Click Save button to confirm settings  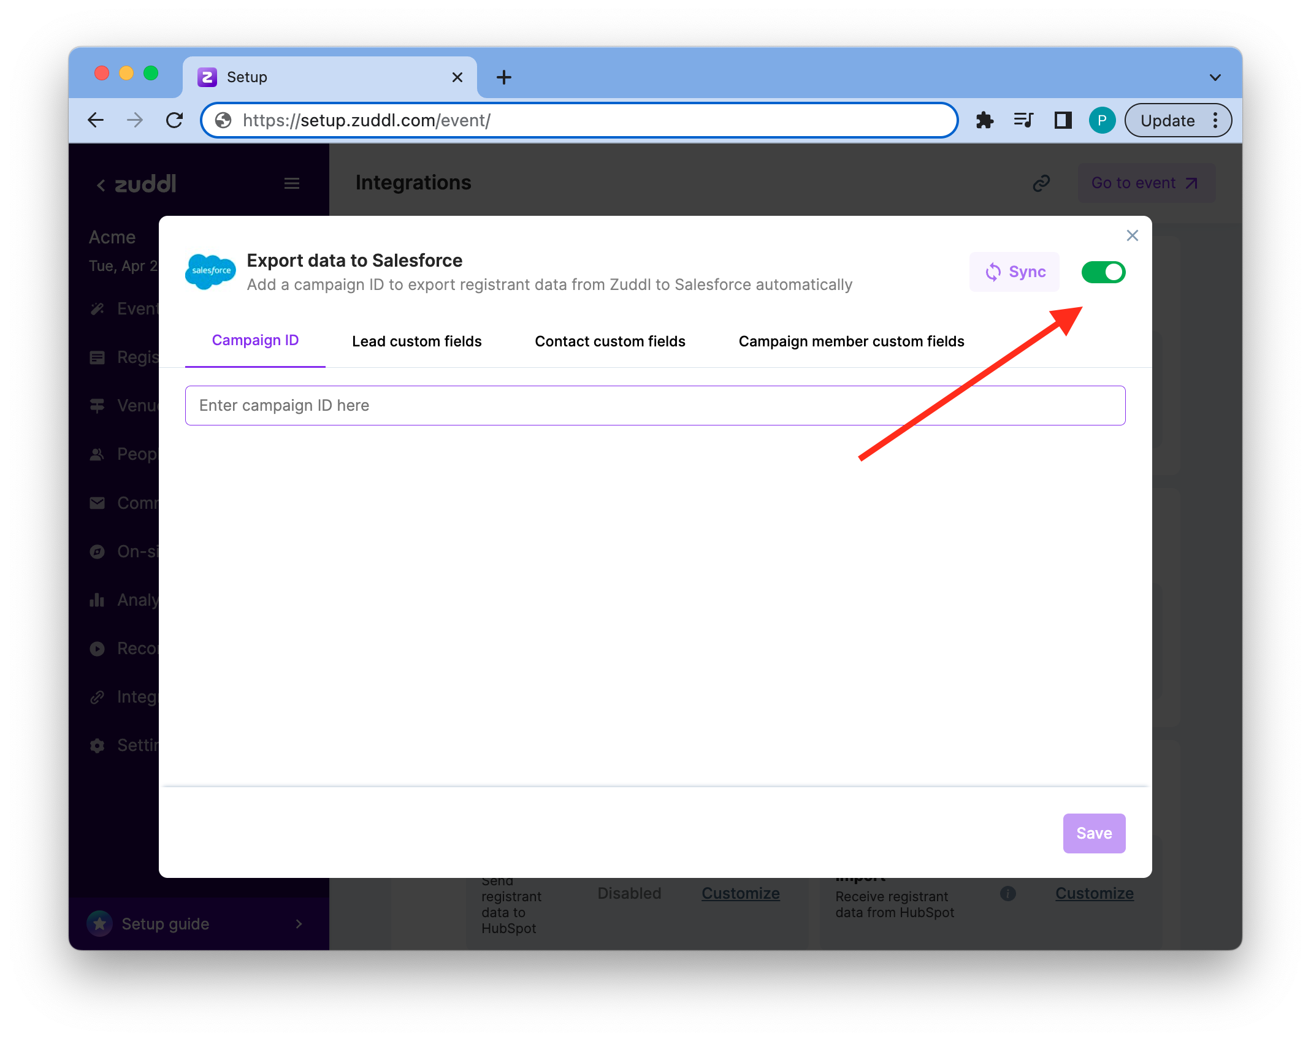click(1094, 833)
